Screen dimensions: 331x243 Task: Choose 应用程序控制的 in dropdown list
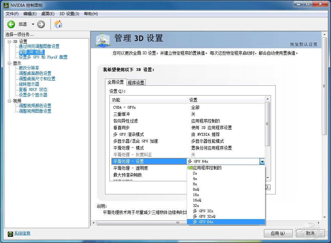226,168
